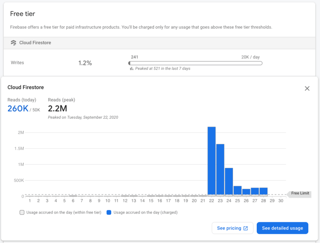The height and width of the screenshot is (243, 320).
Task: Click the 2.2M reads peak value
Action: pyautogui.click(x=57, y=109)
